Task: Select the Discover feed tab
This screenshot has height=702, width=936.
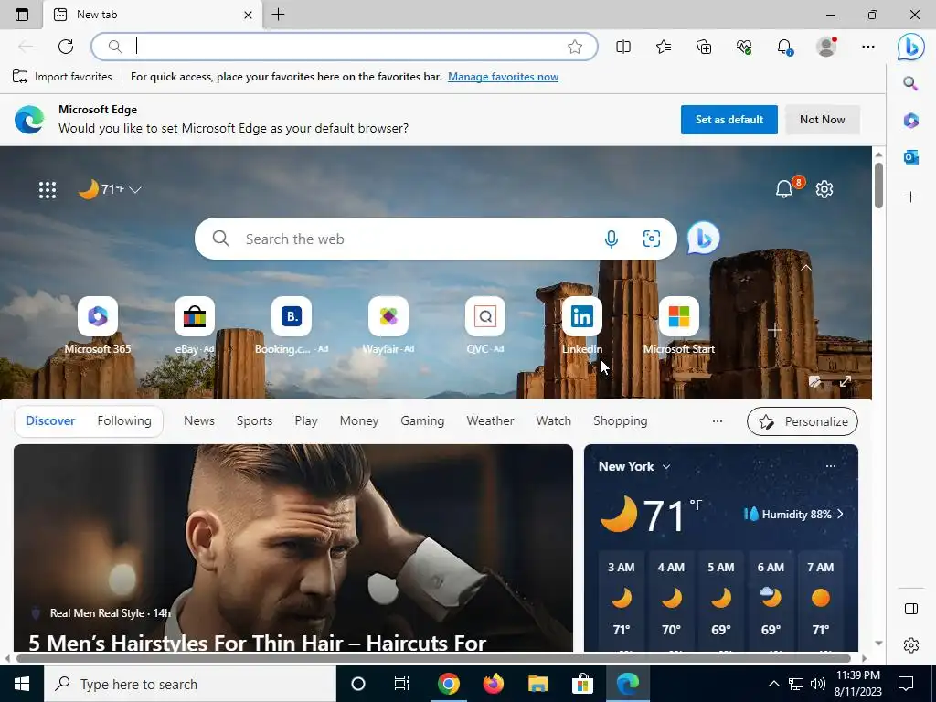Action: [50, 420]
